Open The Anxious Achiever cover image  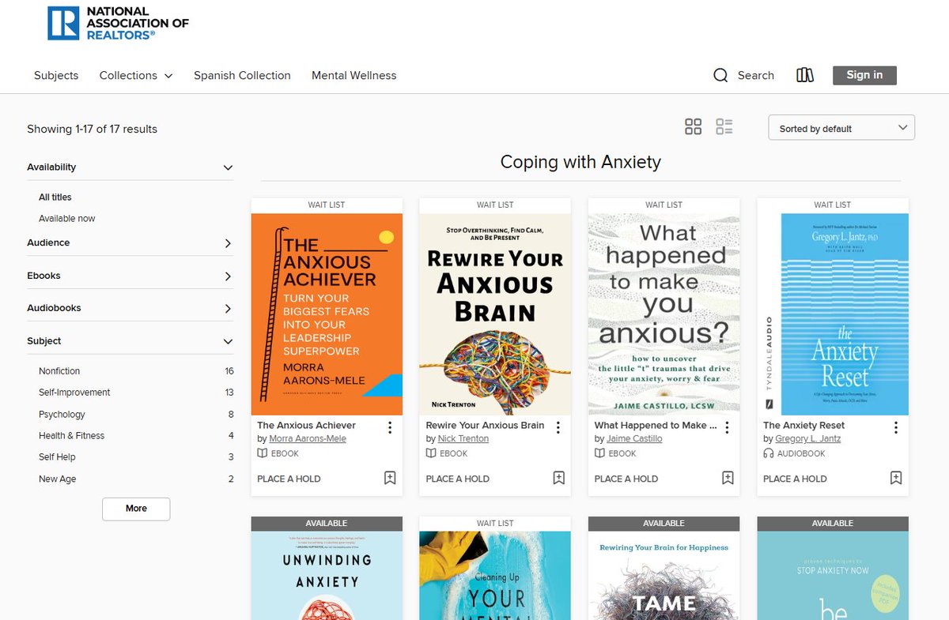[327, 314]
